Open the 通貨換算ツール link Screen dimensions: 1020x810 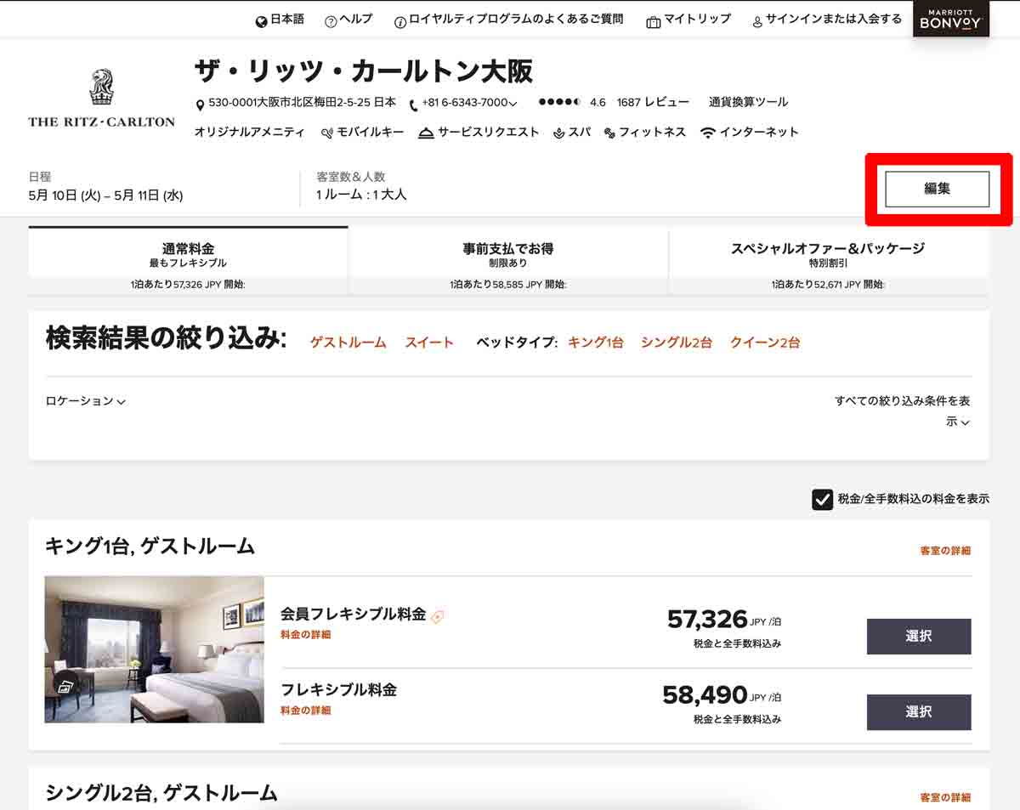click(749, 102)
